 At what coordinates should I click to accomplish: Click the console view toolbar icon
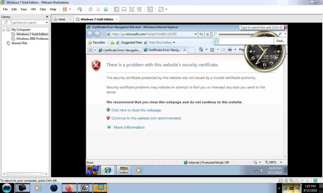(150, 9)
